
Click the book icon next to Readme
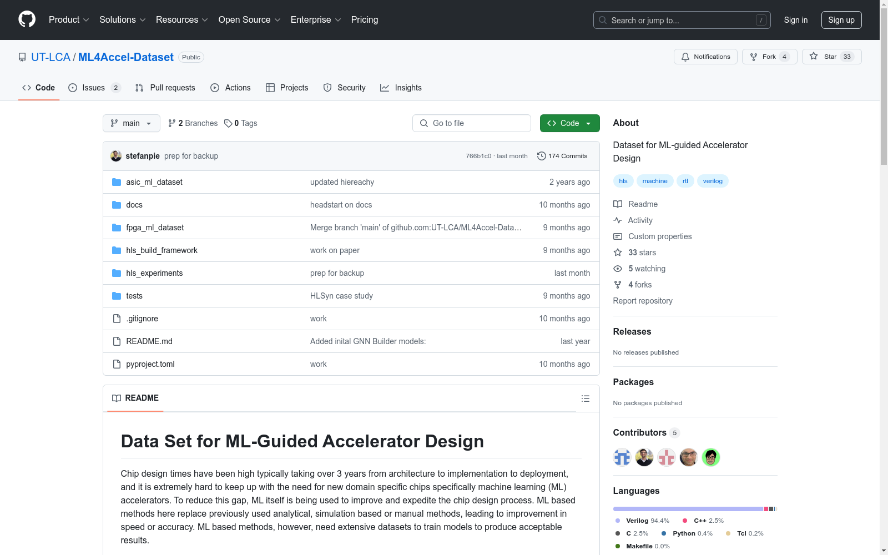tap(618, 204)
